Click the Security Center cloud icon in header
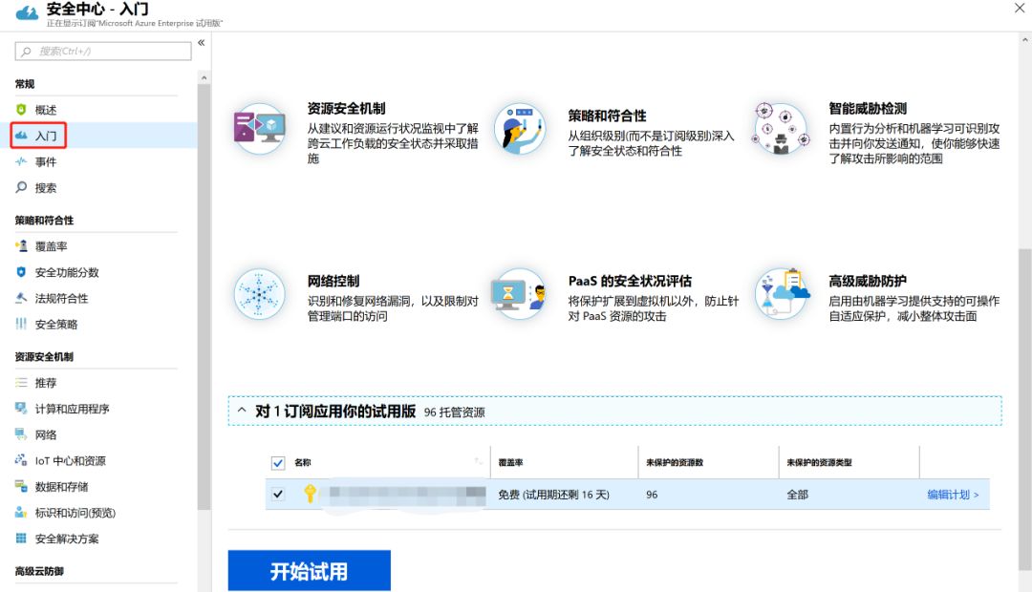 coord(26,12)
